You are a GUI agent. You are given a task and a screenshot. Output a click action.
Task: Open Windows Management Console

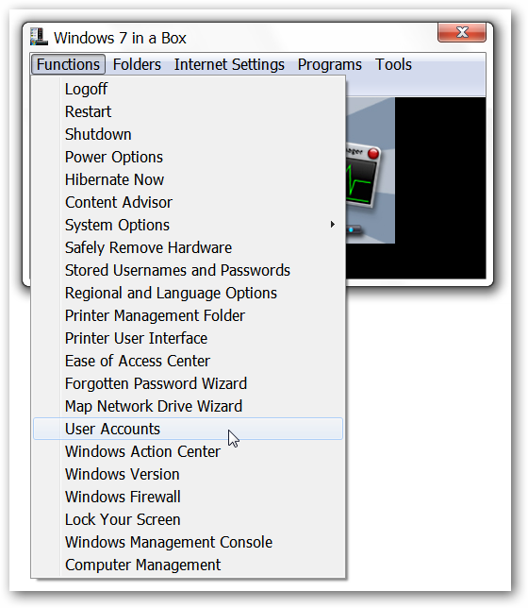click(x=188, y=543)
